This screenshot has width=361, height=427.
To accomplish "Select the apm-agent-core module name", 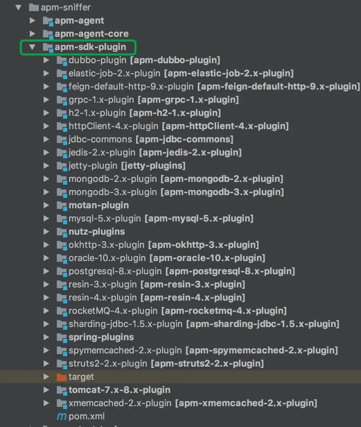I will click(91, 34).
